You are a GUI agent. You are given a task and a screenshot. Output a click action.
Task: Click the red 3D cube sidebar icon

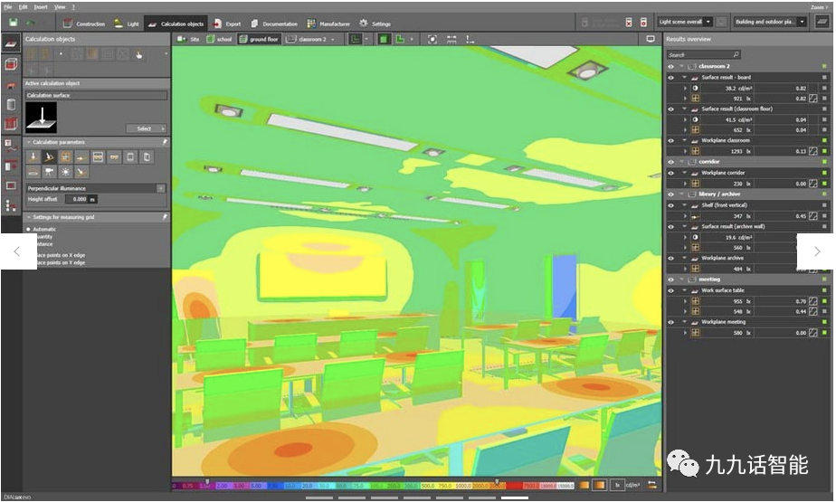pos(11,64)
